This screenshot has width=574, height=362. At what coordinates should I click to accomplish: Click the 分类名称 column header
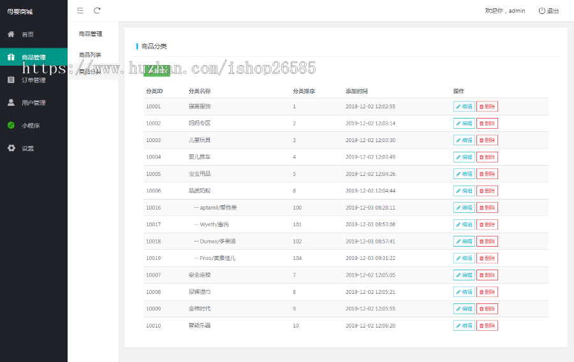[200, 91]
